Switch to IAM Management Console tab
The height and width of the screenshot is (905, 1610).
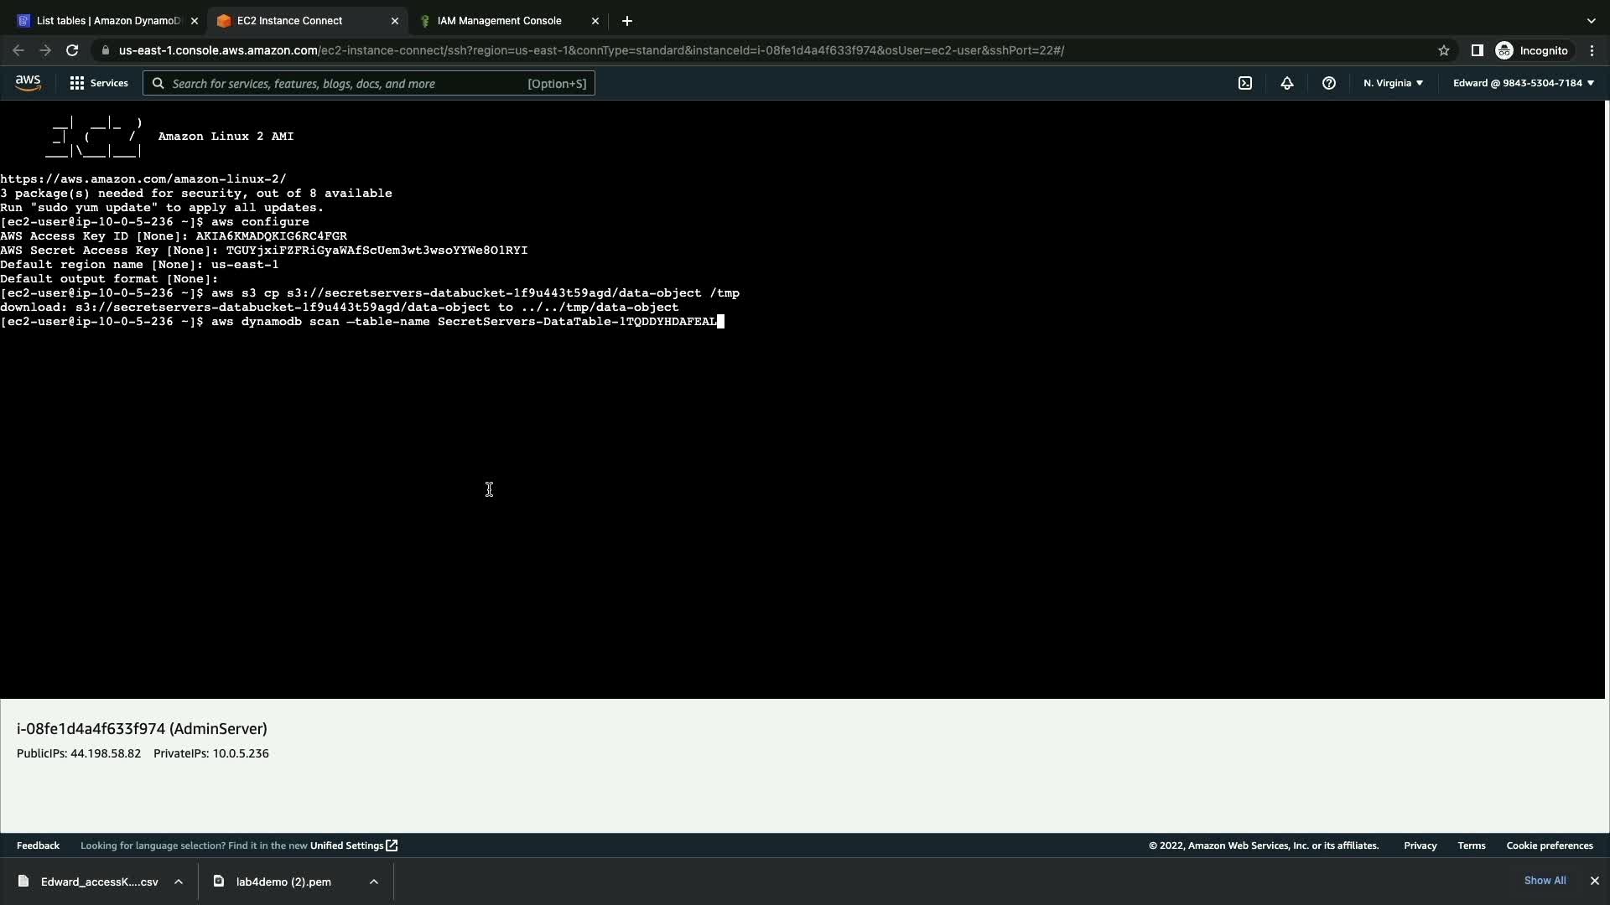click(x=499, y=21)
